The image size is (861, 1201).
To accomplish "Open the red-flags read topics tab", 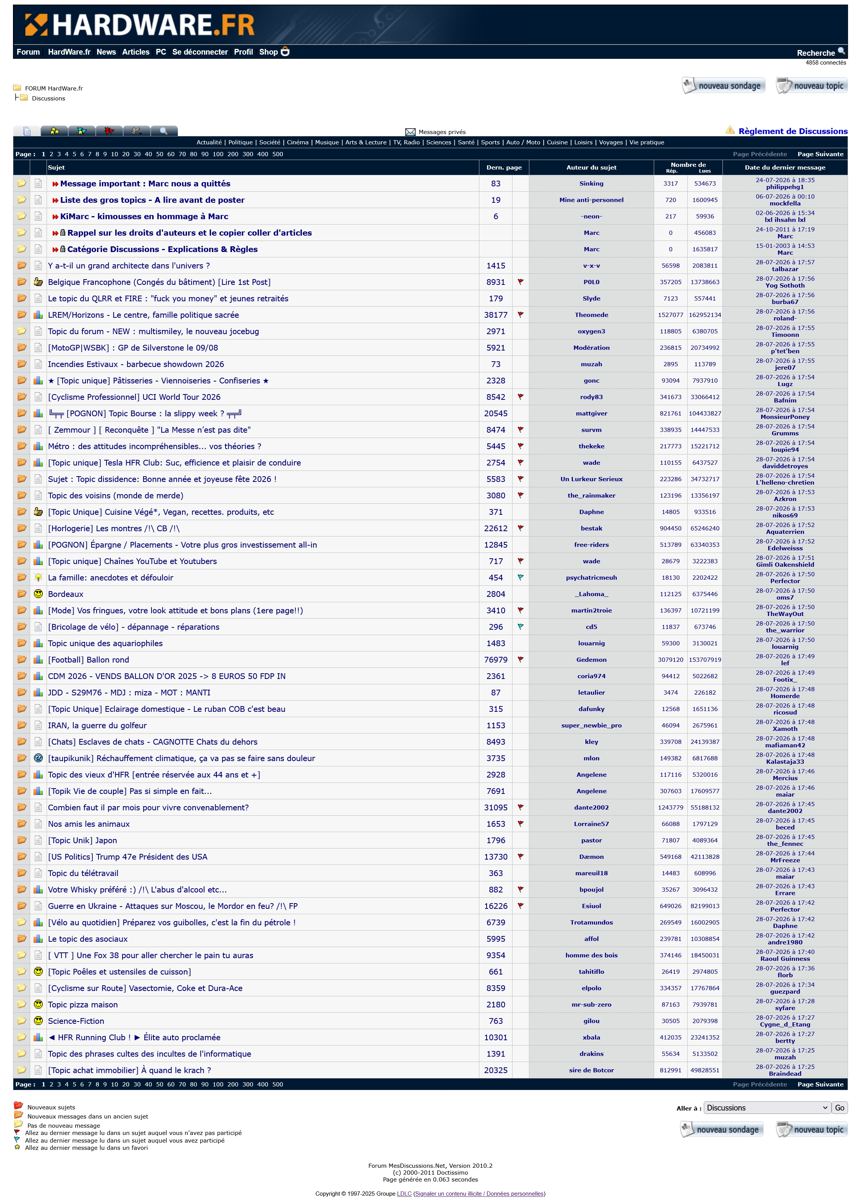I will tap(109, 131).
